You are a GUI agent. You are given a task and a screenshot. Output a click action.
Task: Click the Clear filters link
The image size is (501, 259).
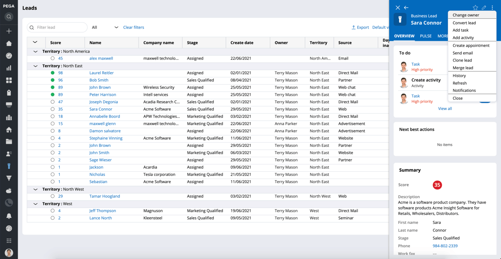(x=134, y=27)
